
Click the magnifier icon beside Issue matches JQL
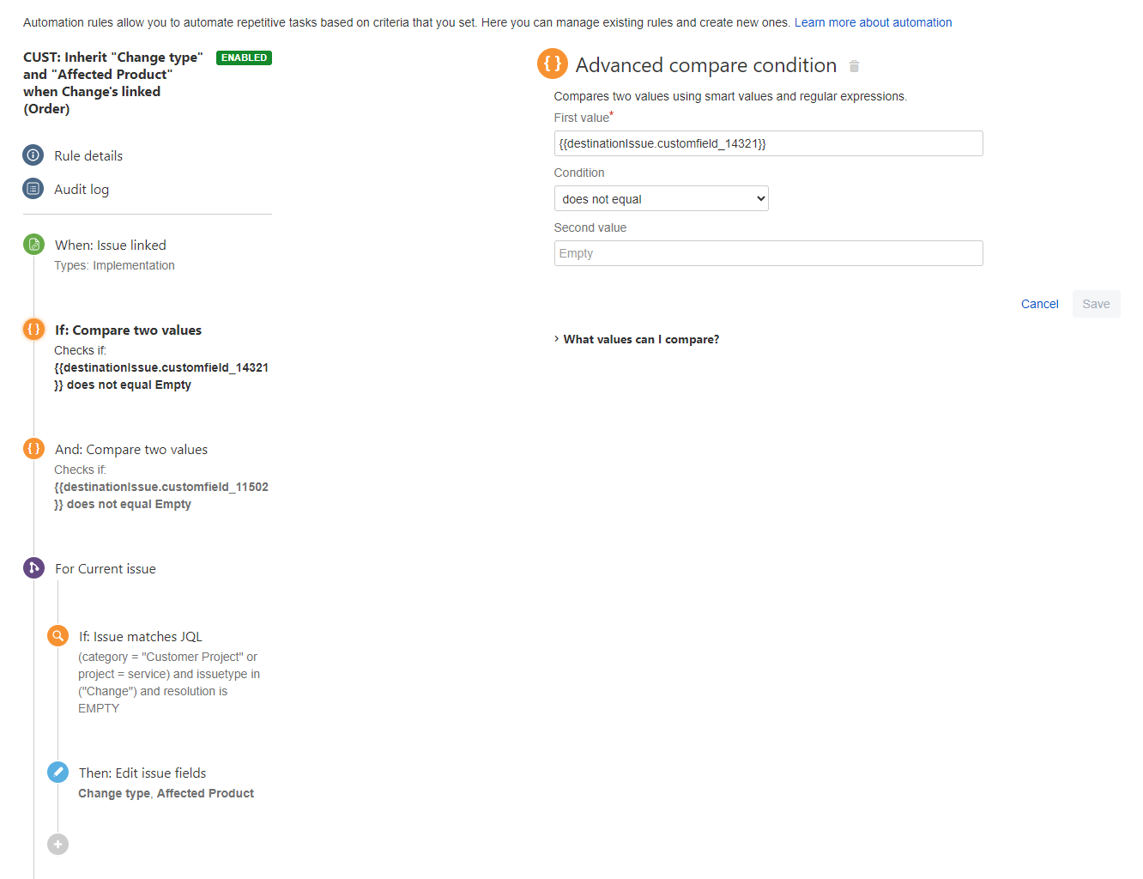click(x=57, y=635)
